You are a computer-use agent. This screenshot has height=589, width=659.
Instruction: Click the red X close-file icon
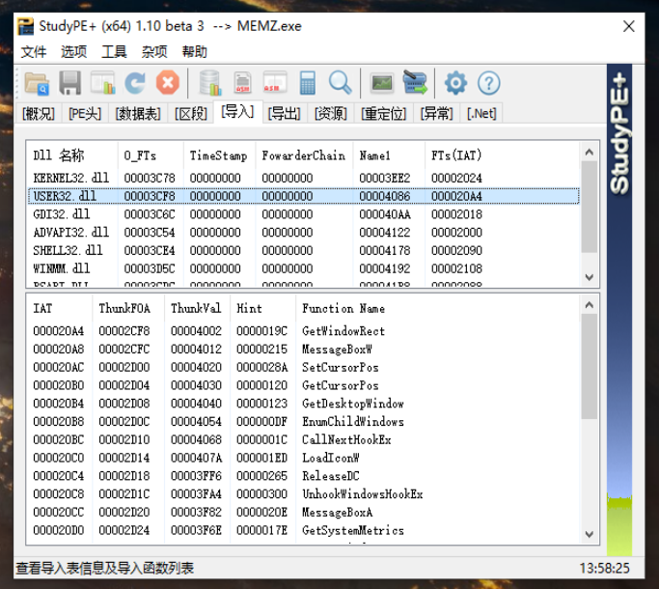(168, 82)
